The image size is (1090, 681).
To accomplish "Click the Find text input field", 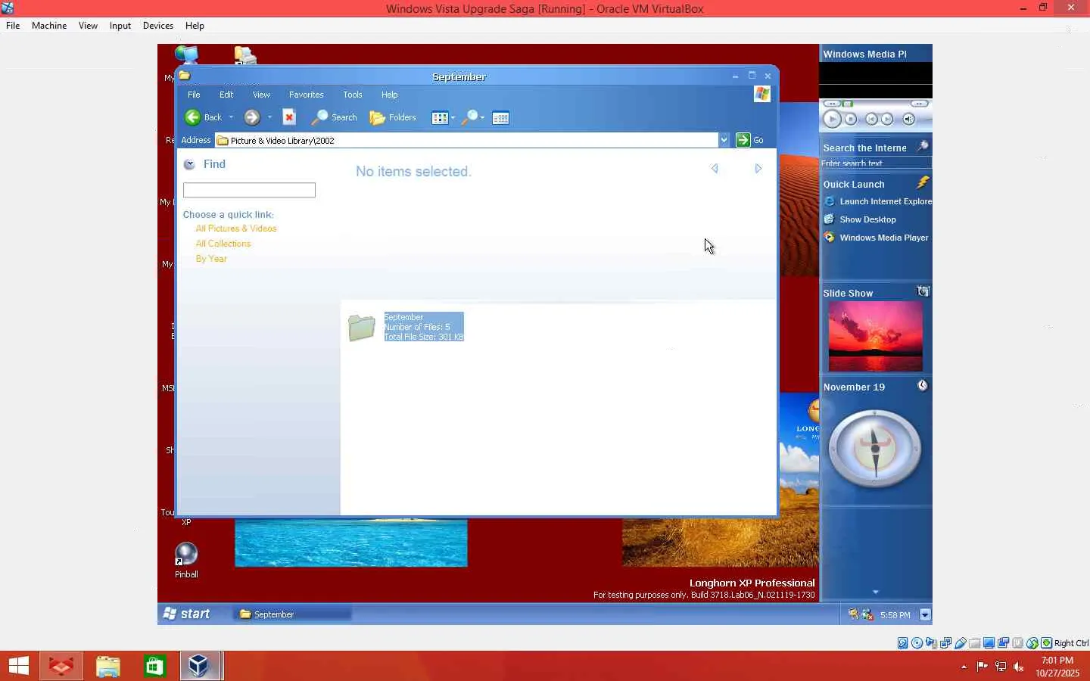I will [249, 190].
